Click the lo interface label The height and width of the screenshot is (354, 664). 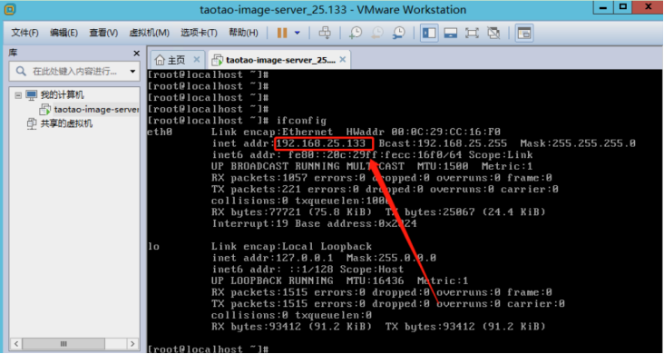click(153, 246)
